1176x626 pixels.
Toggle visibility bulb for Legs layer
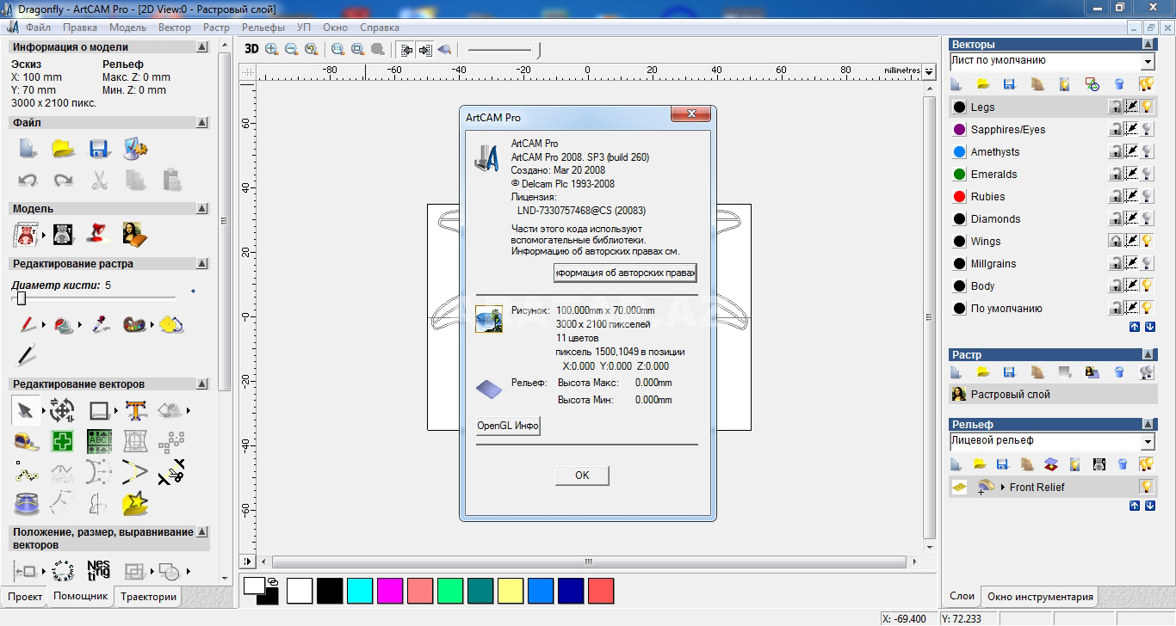1147,107
